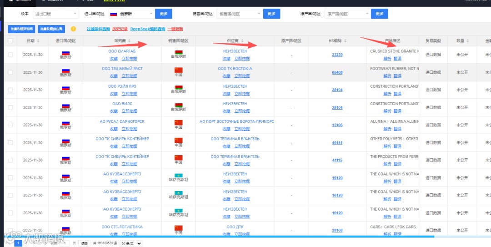The width and height of the screenshot is (491, 247).
Task: Open the 版本 version dropdown
Action: pyautogui.click(x=56, y=14)
